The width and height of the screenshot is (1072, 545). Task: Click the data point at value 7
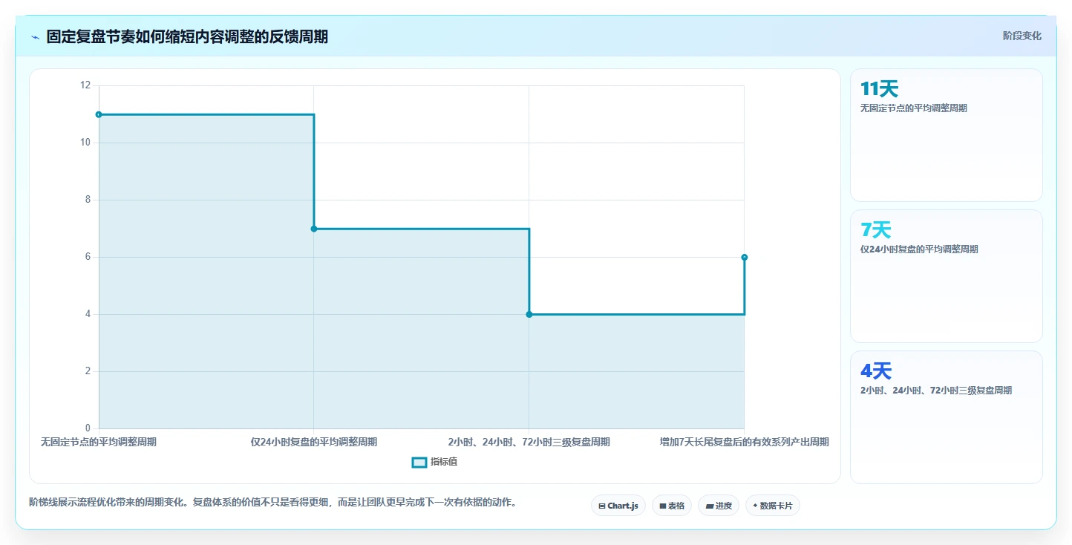[314, 229]
